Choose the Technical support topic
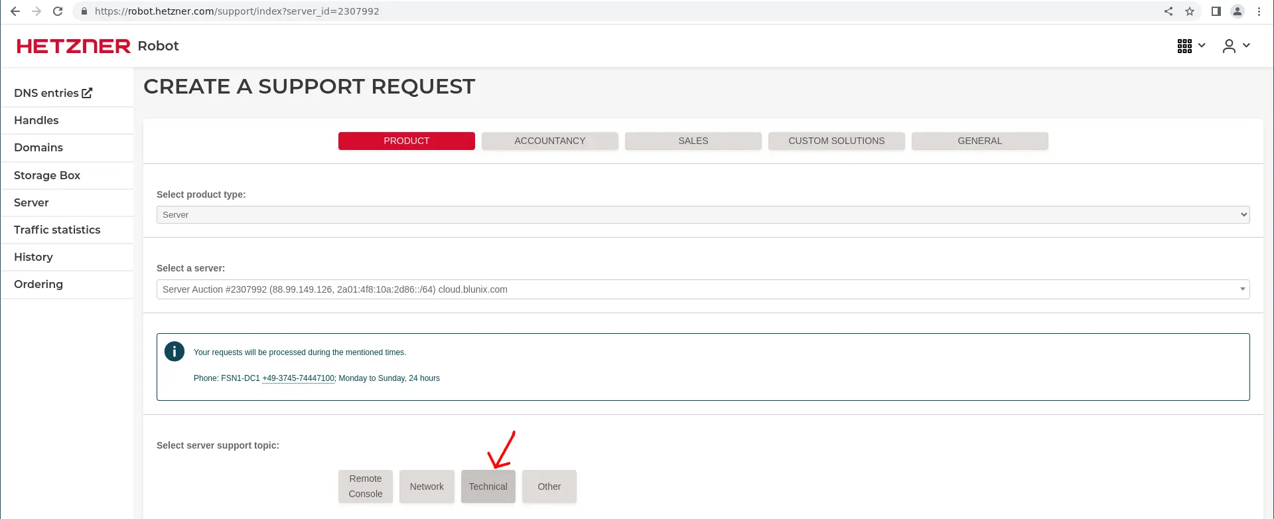The height and width of the screenshot is (519, 1274). (488, 486)
